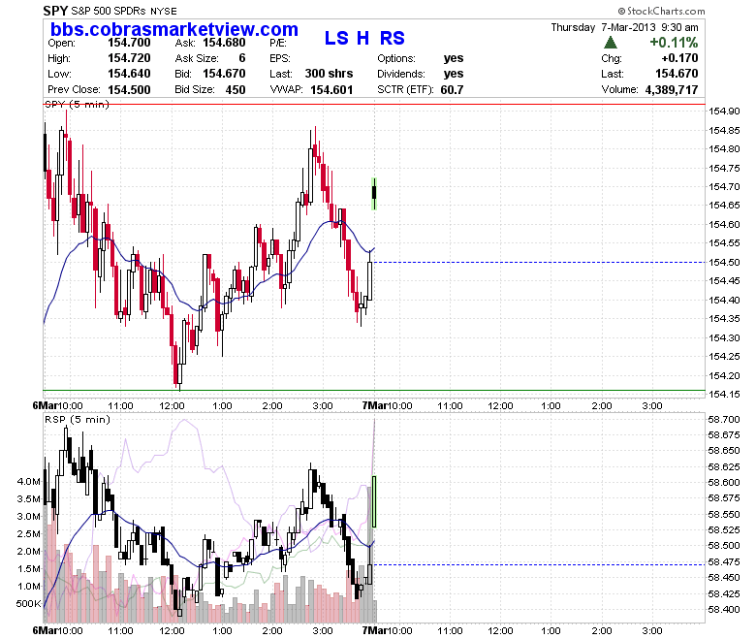Viewport: 756px width, 639px height.
Task: Click the 154.15 price axis label
Action: pos(724,395)
